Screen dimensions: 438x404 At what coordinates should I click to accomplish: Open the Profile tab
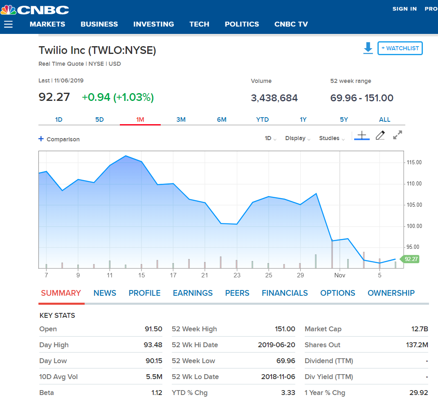tap(144, 293)
